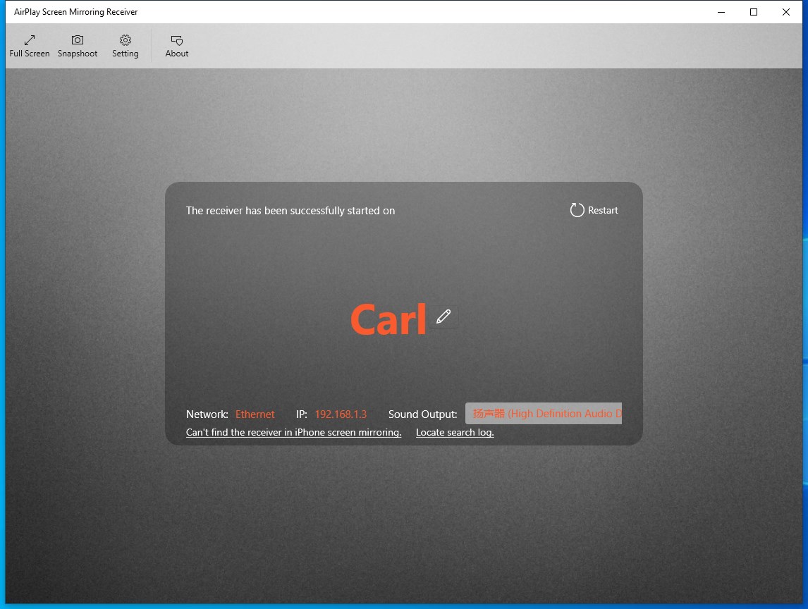Open the "Locate search log" link
This screenshot has height=609, width=808.
tap(455, 432)
